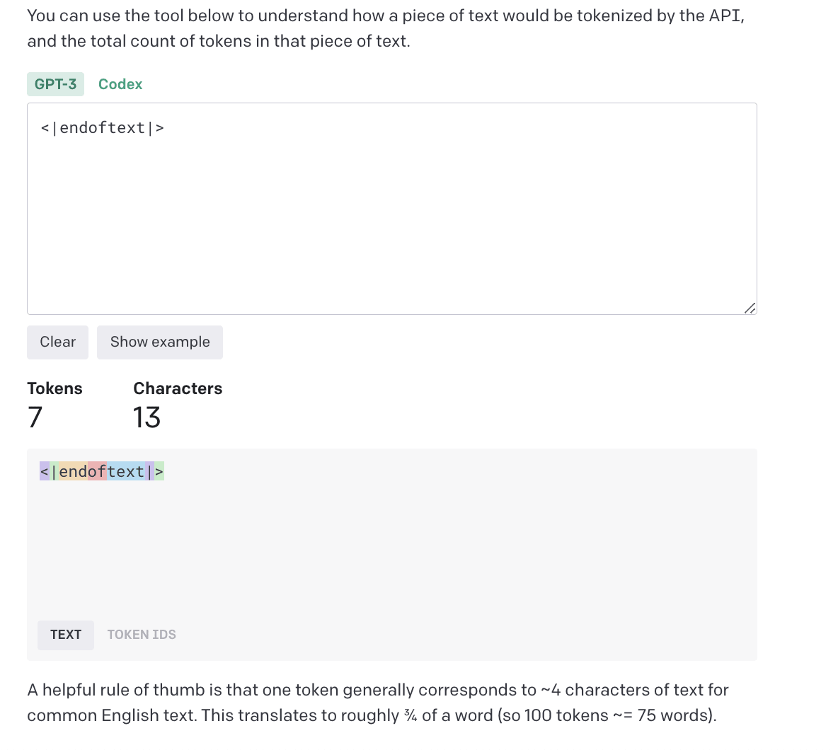Viewport: 838px width, 750px height.
Task: Click the Tokens heading label
Action: (54, 388)
